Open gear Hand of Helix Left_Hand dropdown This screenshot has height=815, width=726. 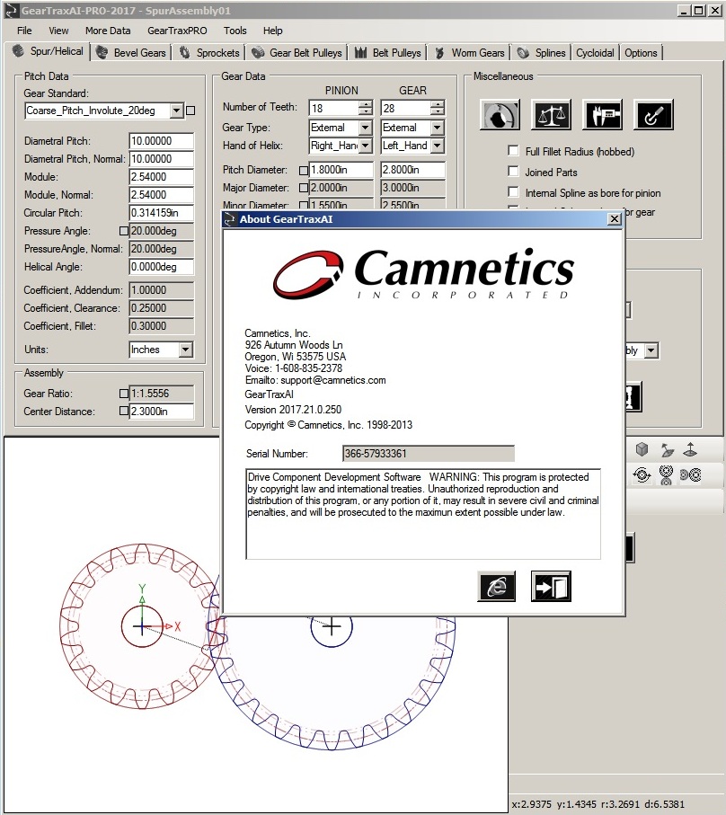point(438,146)
